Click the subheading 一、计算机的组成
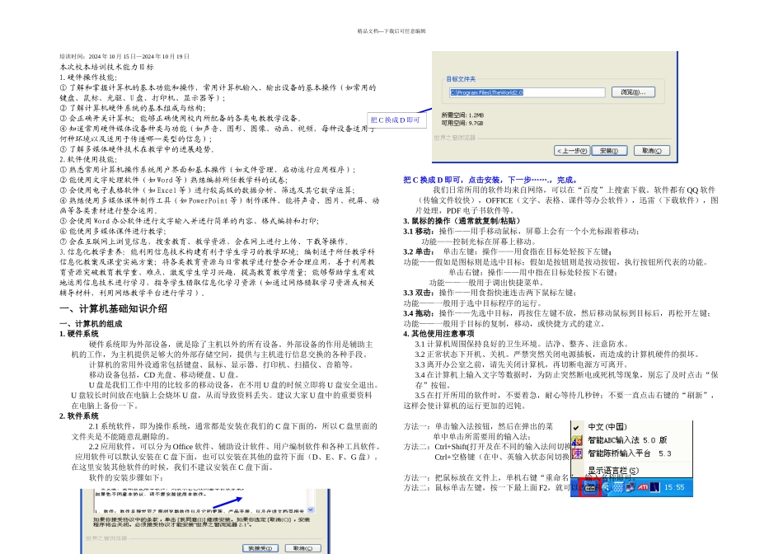Image resolution: width=783 pixels, height=554 pixels. pyautogui.click(x=91, y=324)
